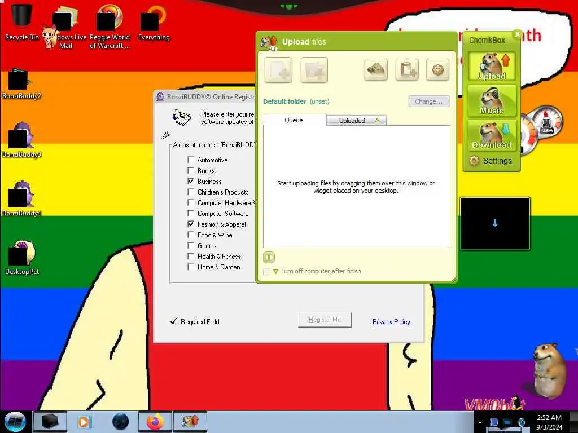Viewport: 578px width, 433px height.
Task: Open Firefox from the taskbar
Action: coord(155,422)
